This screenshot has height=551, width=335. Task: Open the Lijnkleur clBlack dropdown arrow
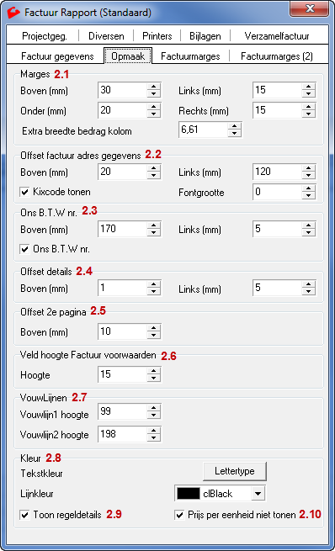pos(258,494)
